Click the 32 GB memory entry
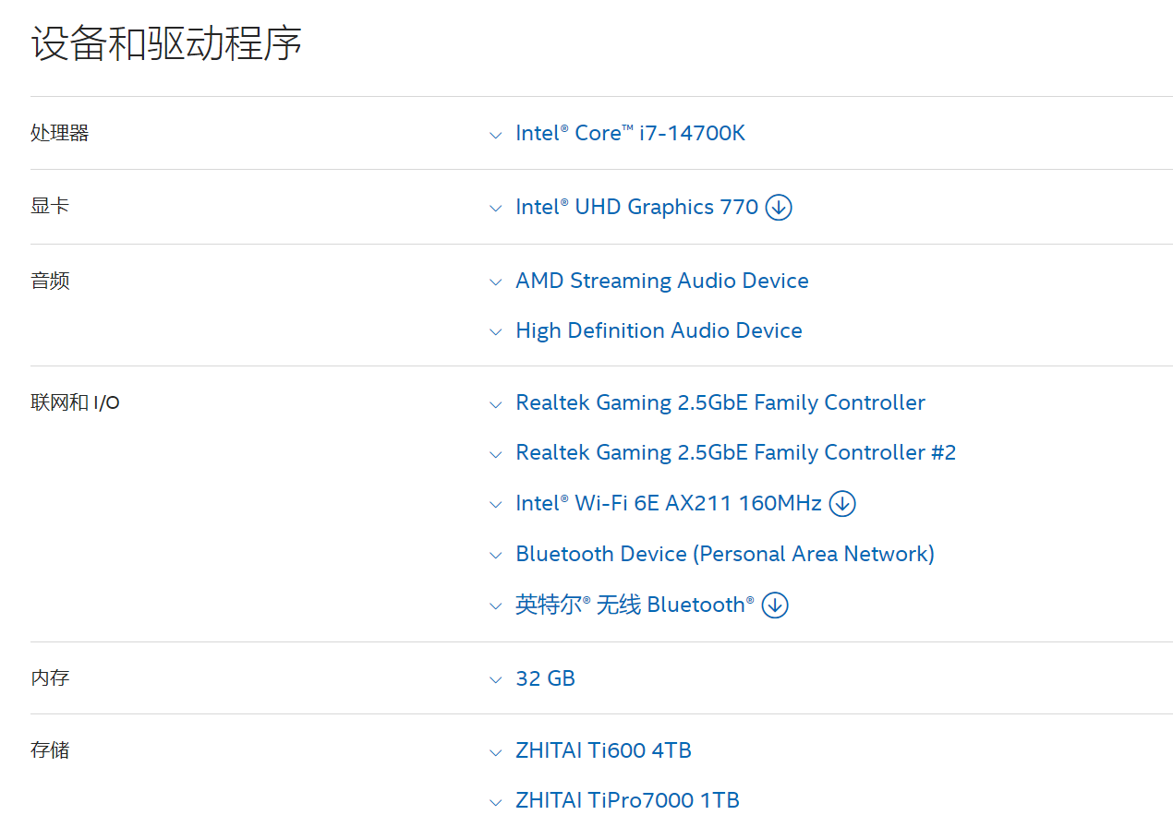1173x839 pixels. click(x=545, y=678)
